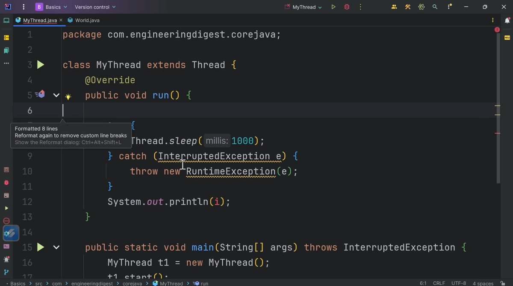Open editor tab options (three dots)

point(494,20)
